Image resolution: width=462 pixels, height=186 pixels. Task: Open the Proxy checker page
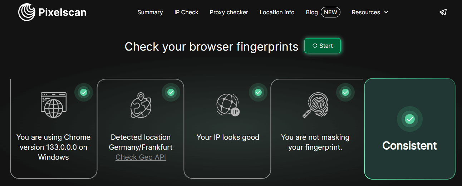click(x=229, y=12)
